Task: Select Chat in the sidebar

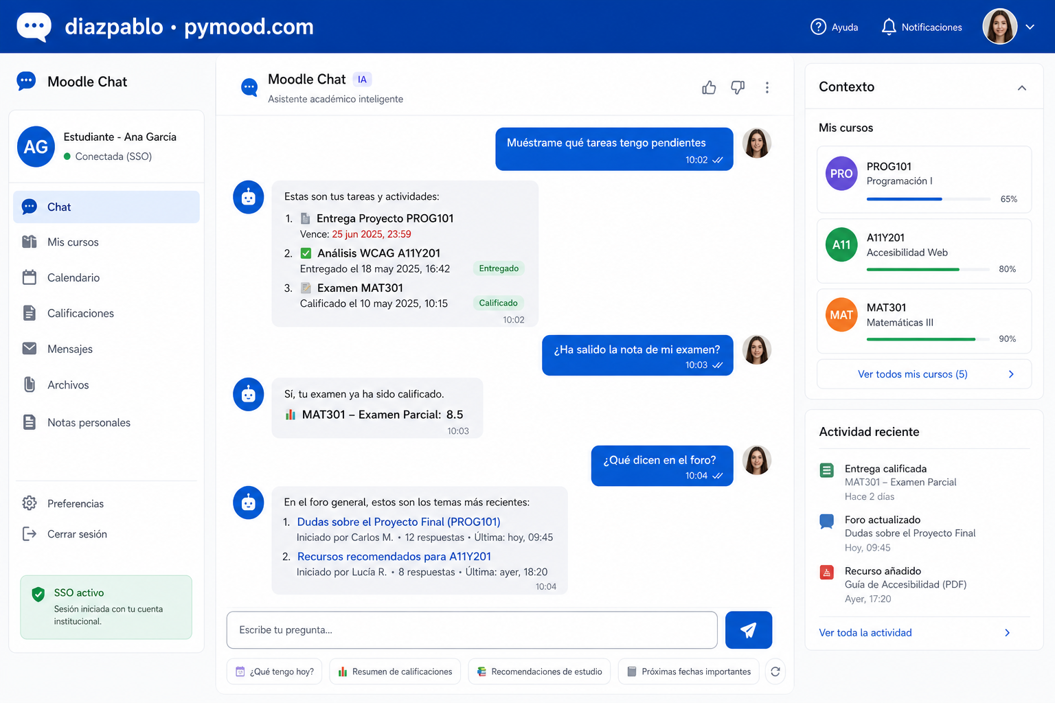Action: pyautogui.click(x=106, y=207)
